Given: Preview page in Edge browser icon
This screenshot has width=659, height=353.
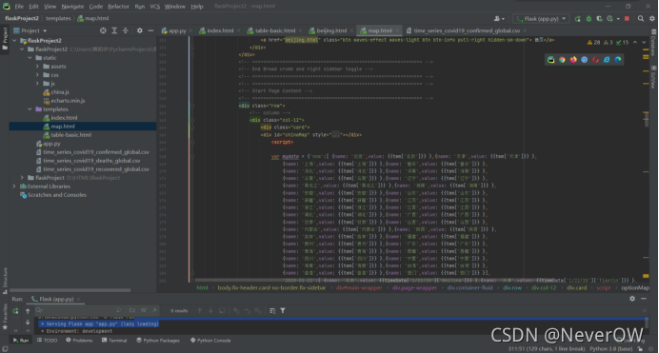Looking at the screenshot, I should (618, 60).
